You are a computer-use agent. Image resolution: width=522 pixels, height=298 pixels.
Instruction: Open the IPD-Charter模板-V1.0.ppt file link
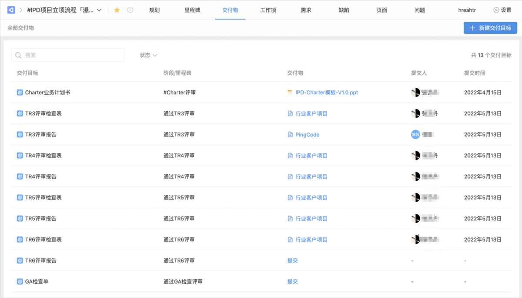point(327,93)
